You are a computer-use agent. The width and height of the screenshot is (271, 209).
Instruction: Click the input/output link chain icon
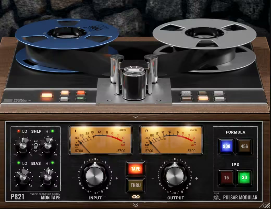coord(135,197)
